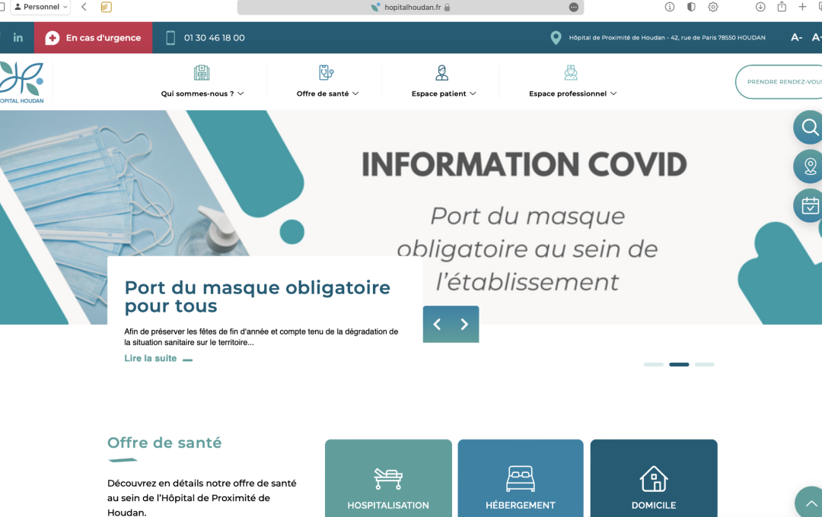Viewport: 822px width, 517px height.
Task: Expand the Offre de santé menu chevron
Action: (x=355, y=94)
